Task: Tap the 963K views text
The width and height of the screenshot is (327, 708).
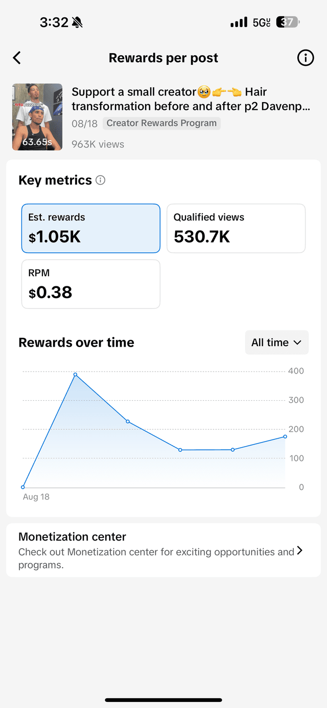Action: tap(98, 144)
